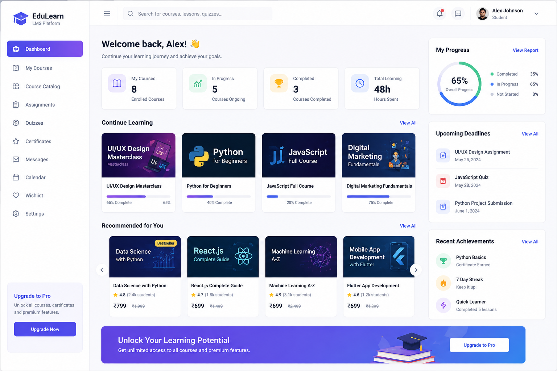Open notifications bell icon

(440, 14)
